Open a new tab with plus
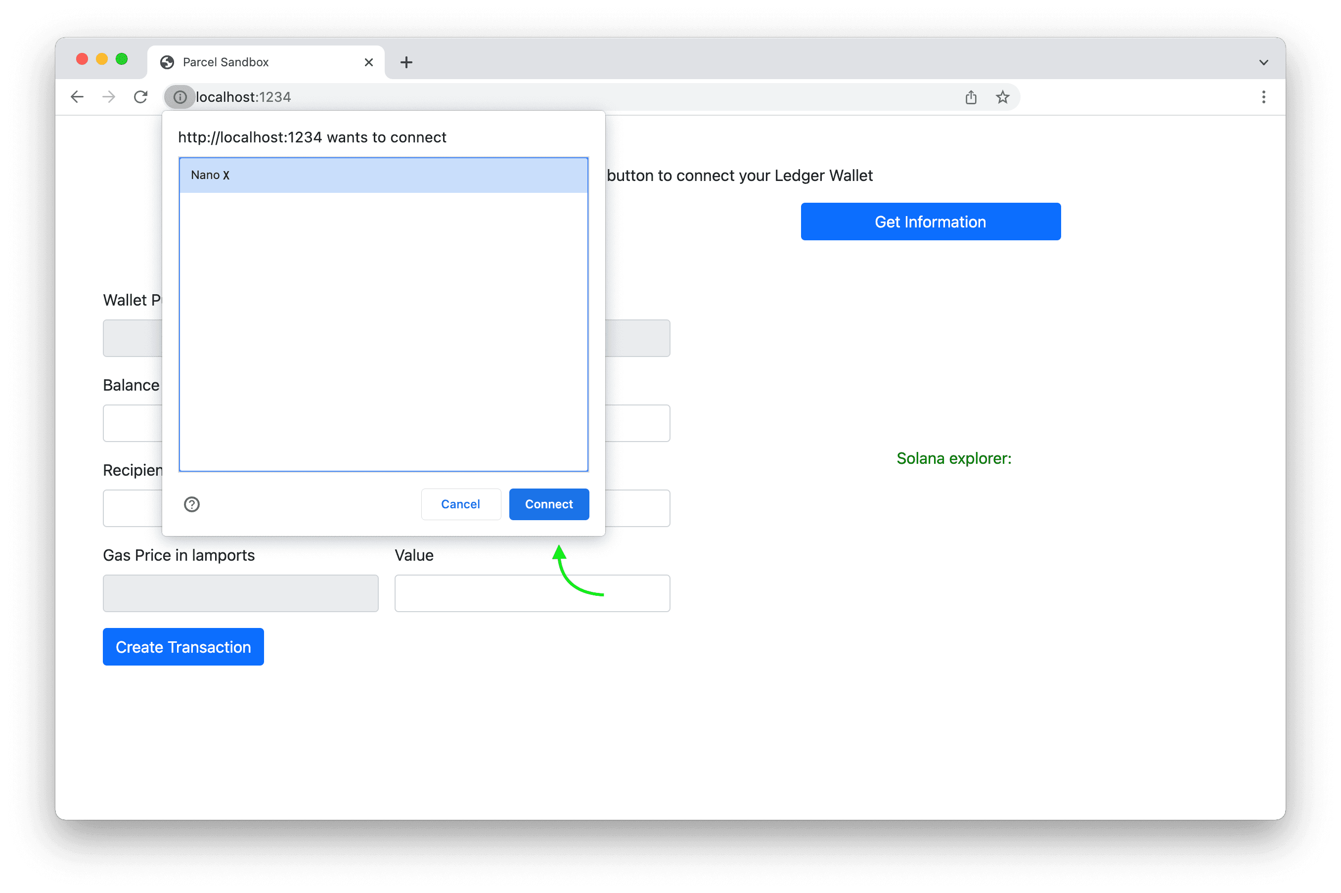The image size is (1341, 893). pos(406,62)
